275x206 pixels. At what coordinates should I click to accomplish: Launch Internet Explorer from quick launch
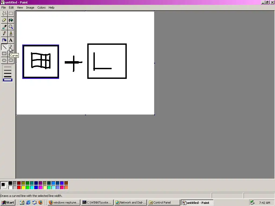click(28, 203)
